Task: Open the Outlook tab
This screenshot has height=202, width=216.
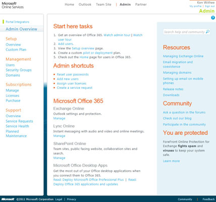Action: click(x=85, y=5)
